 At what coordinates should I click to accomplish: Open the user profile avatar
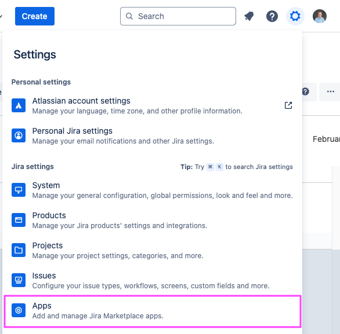[319, 16]
